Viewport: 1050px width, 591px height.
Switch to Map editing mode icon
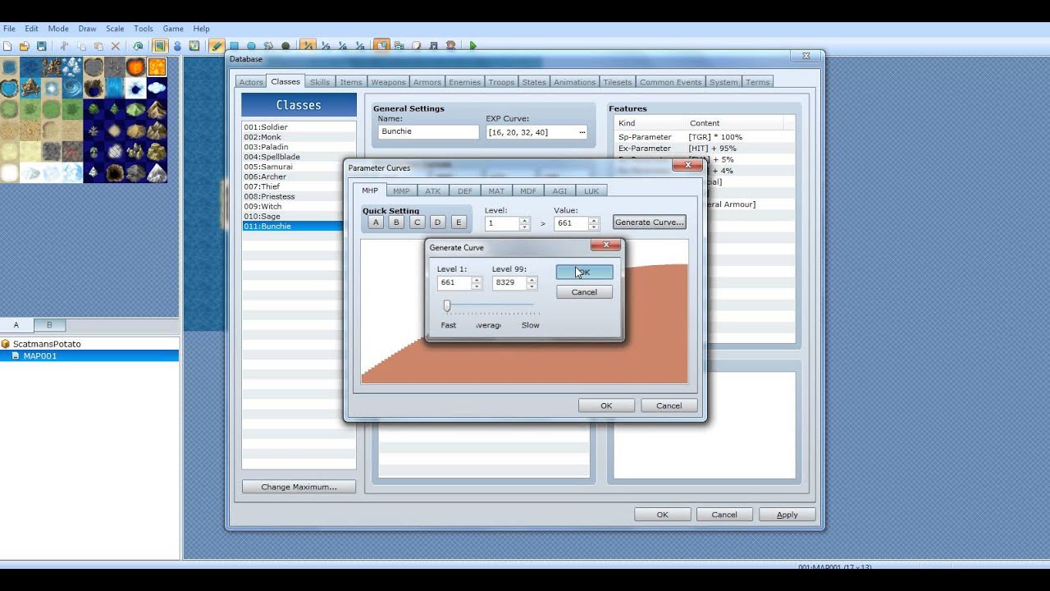click(x=160, y=46)
